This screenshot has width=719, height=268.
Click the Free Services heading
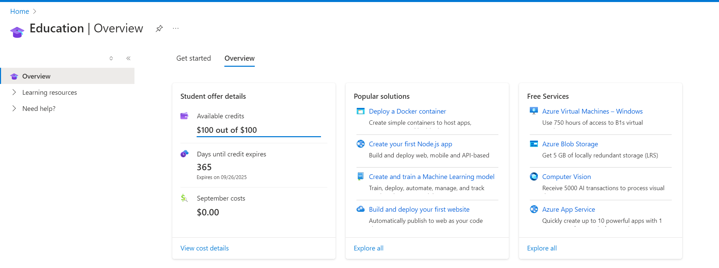pyautogui.click(x=548, y=96)
